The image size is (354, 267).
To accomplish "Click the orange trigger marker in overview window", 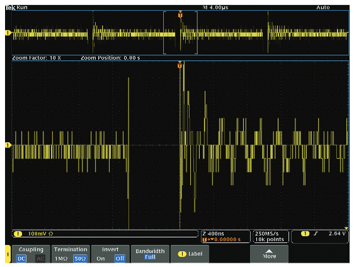I will pos(180,14).
